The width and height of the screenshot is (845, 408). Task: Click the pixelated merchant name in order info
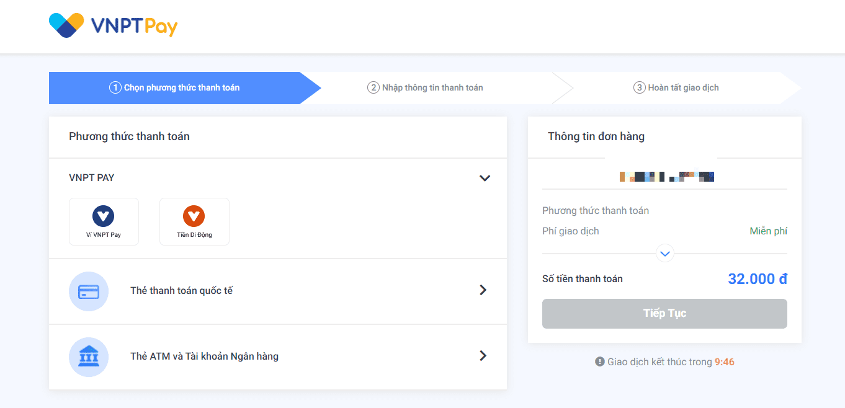click(x=667, y=177)
